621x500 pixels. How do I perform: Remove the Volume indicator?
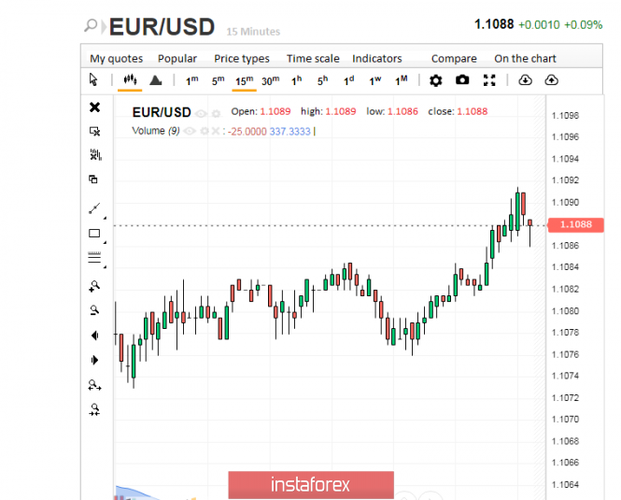click(x=215, y=131)
